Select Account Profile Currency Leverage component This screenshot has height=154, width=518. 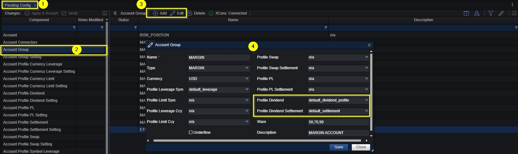click(53, 64)
